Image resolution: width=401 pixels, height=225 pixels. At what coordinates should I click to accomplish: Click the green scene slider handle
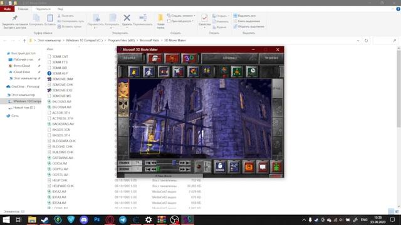pyautogui.click(x=158, y=169)
